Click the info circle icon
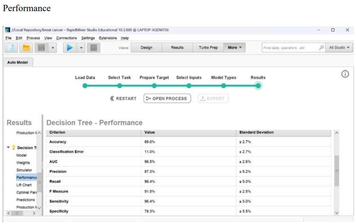 345,74
